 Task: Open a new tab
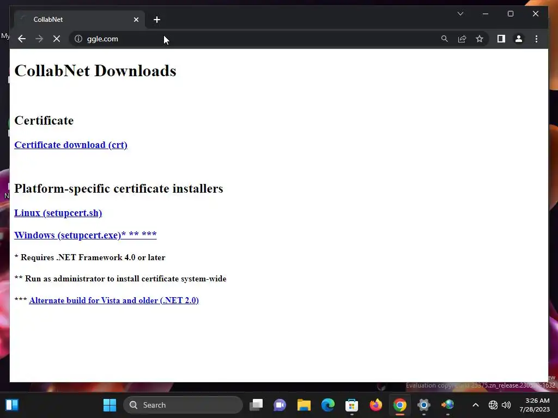pos(157,20)
